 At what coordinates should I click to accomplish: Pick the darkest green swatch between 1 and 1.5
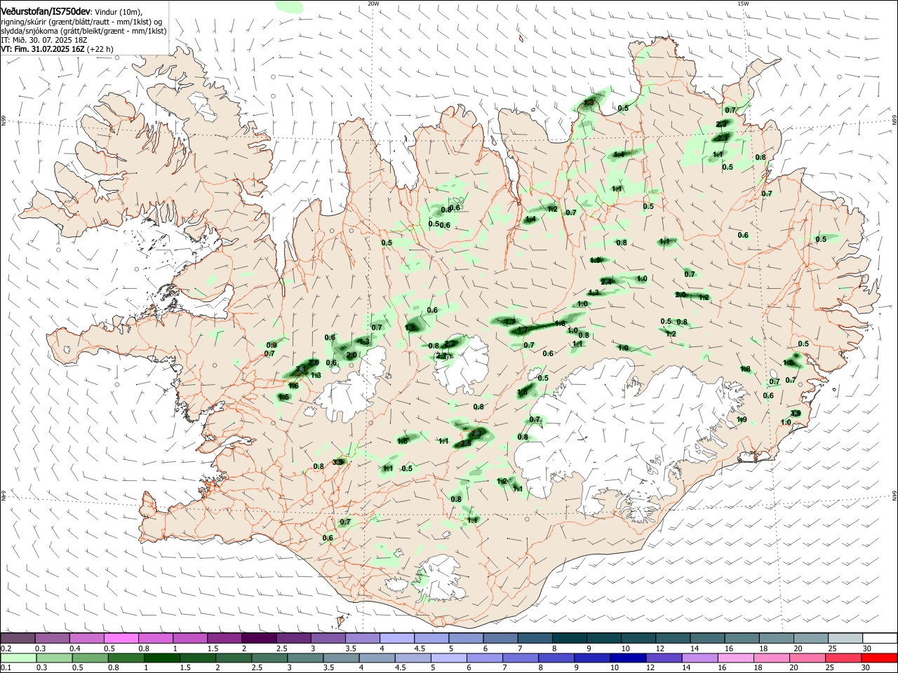(161, 658)
